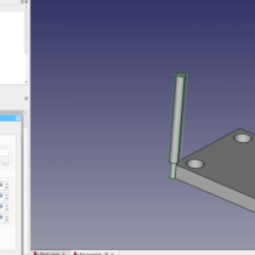
Task: Increase the second spin box value
Action: coord(7,194)
